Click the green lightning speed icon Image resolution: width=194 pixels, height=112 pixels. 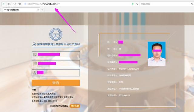133,4
